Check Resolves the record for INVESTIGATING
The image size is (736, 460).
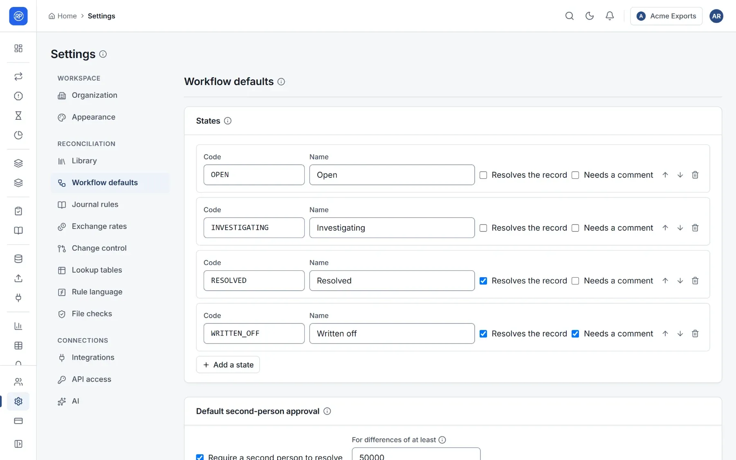483,228
